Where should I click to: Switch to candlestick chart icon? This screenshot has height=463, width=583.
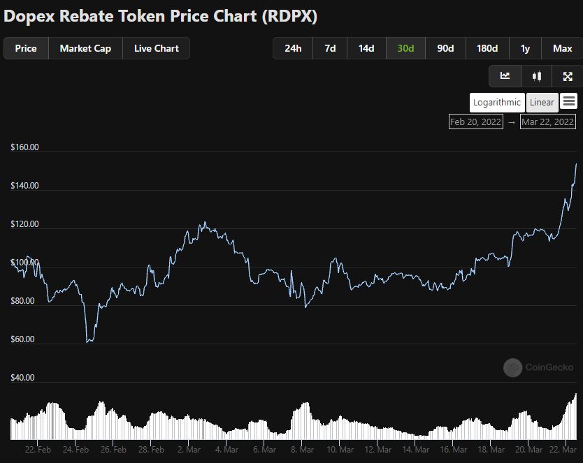click(x=537, y=76)
